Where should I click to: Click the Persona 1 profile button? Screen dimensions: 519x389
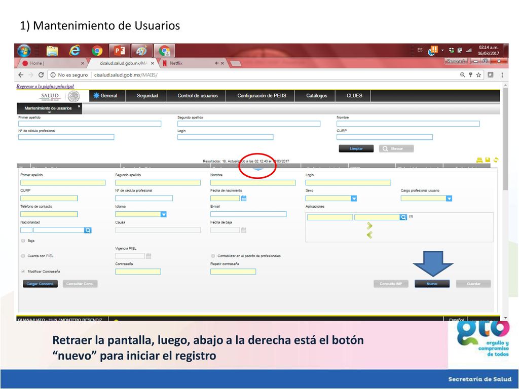pyautogui.click(x=456, y=61)
